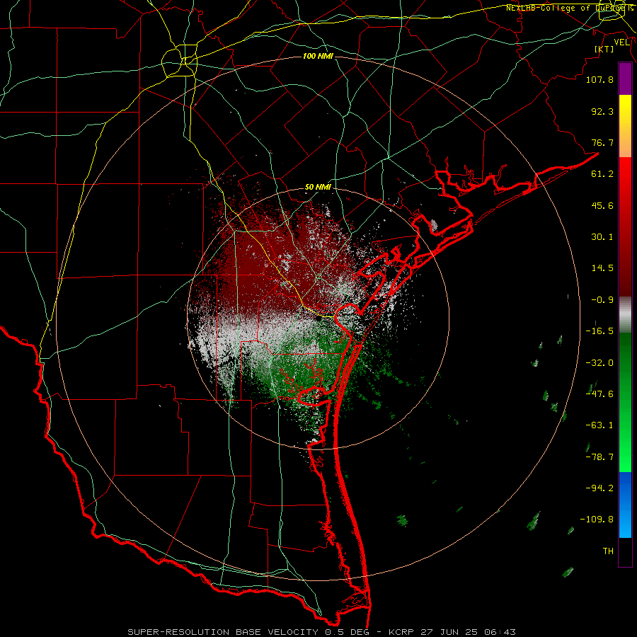Click the purple segment of the velocity scale

point(625,79)
